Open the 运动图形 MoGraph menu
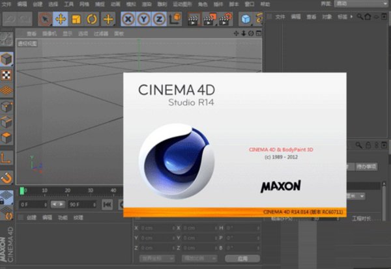391x269 pixels. 182,4
